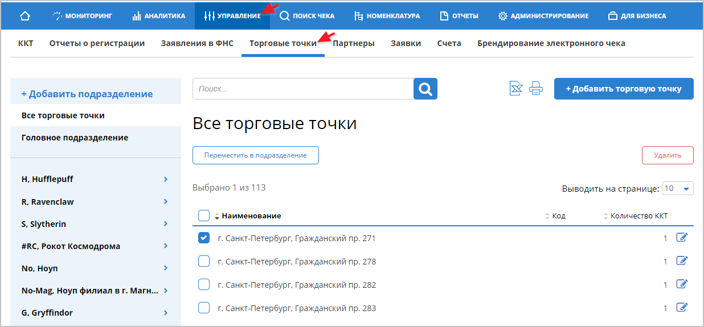
Task: Toggle the select-all checkbox in the header
Action: coord(204,216)
